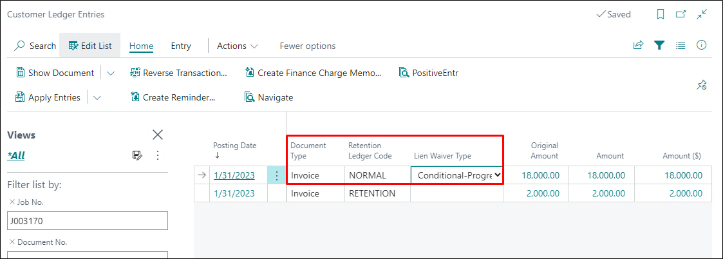This screenshot has height=259, width=723.
Task: Click the list view layout icon
Action: click(681, 45)
